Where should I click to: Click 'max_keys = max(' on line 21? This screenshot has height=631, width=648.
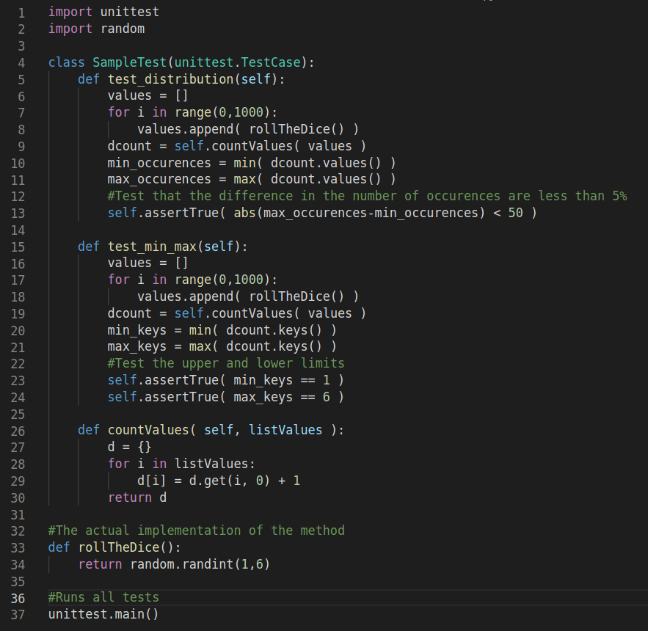point(162,347)
